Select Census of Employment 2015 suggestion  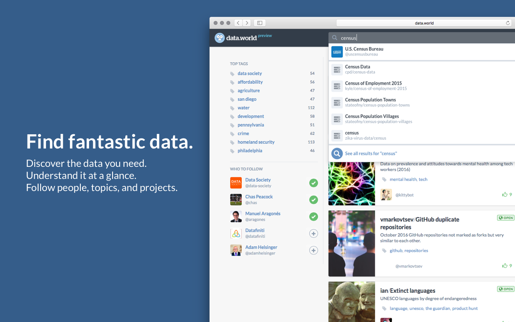click(x=422, y=86)
